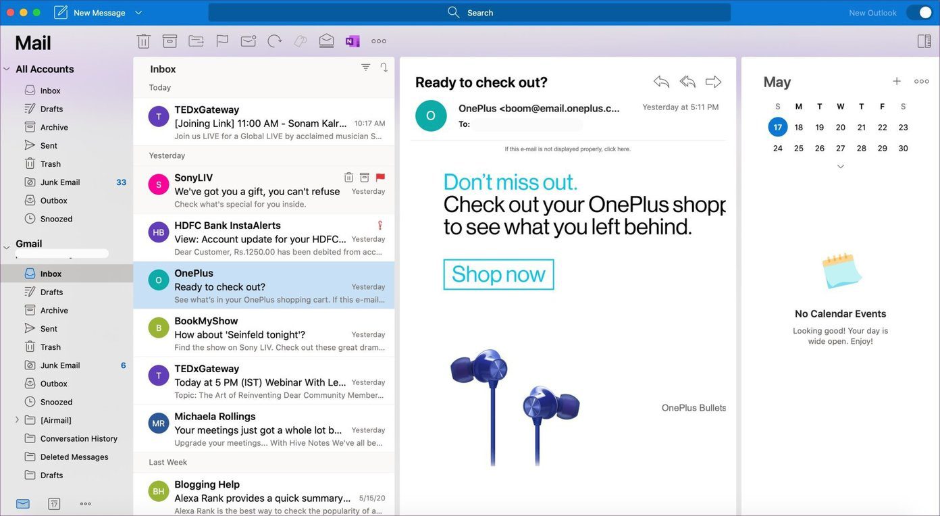Screen dimensions: 940x516
Task: Click in the Search field
Action: pos(470,12)
